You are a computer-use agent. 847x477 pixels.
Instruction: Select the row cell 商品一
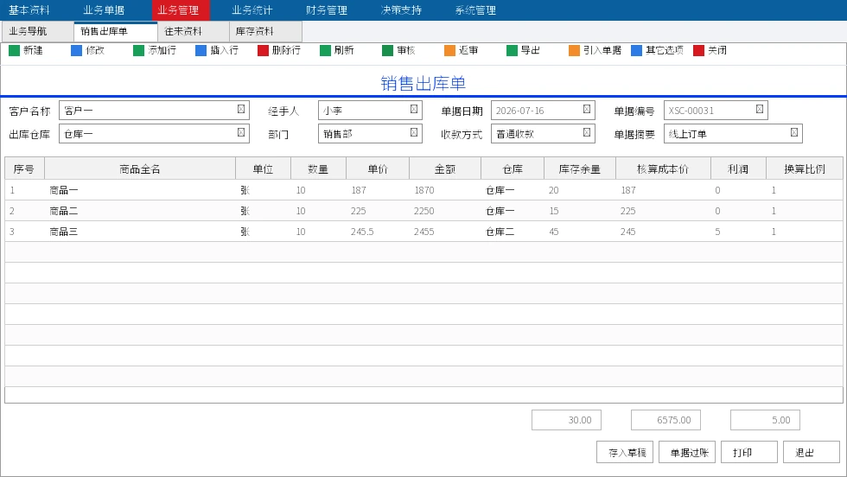point(140,190)
